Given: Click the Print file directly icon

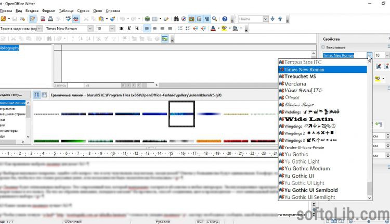Looking at the screenshot, I should pyautogui.click(x=50, y=19).
